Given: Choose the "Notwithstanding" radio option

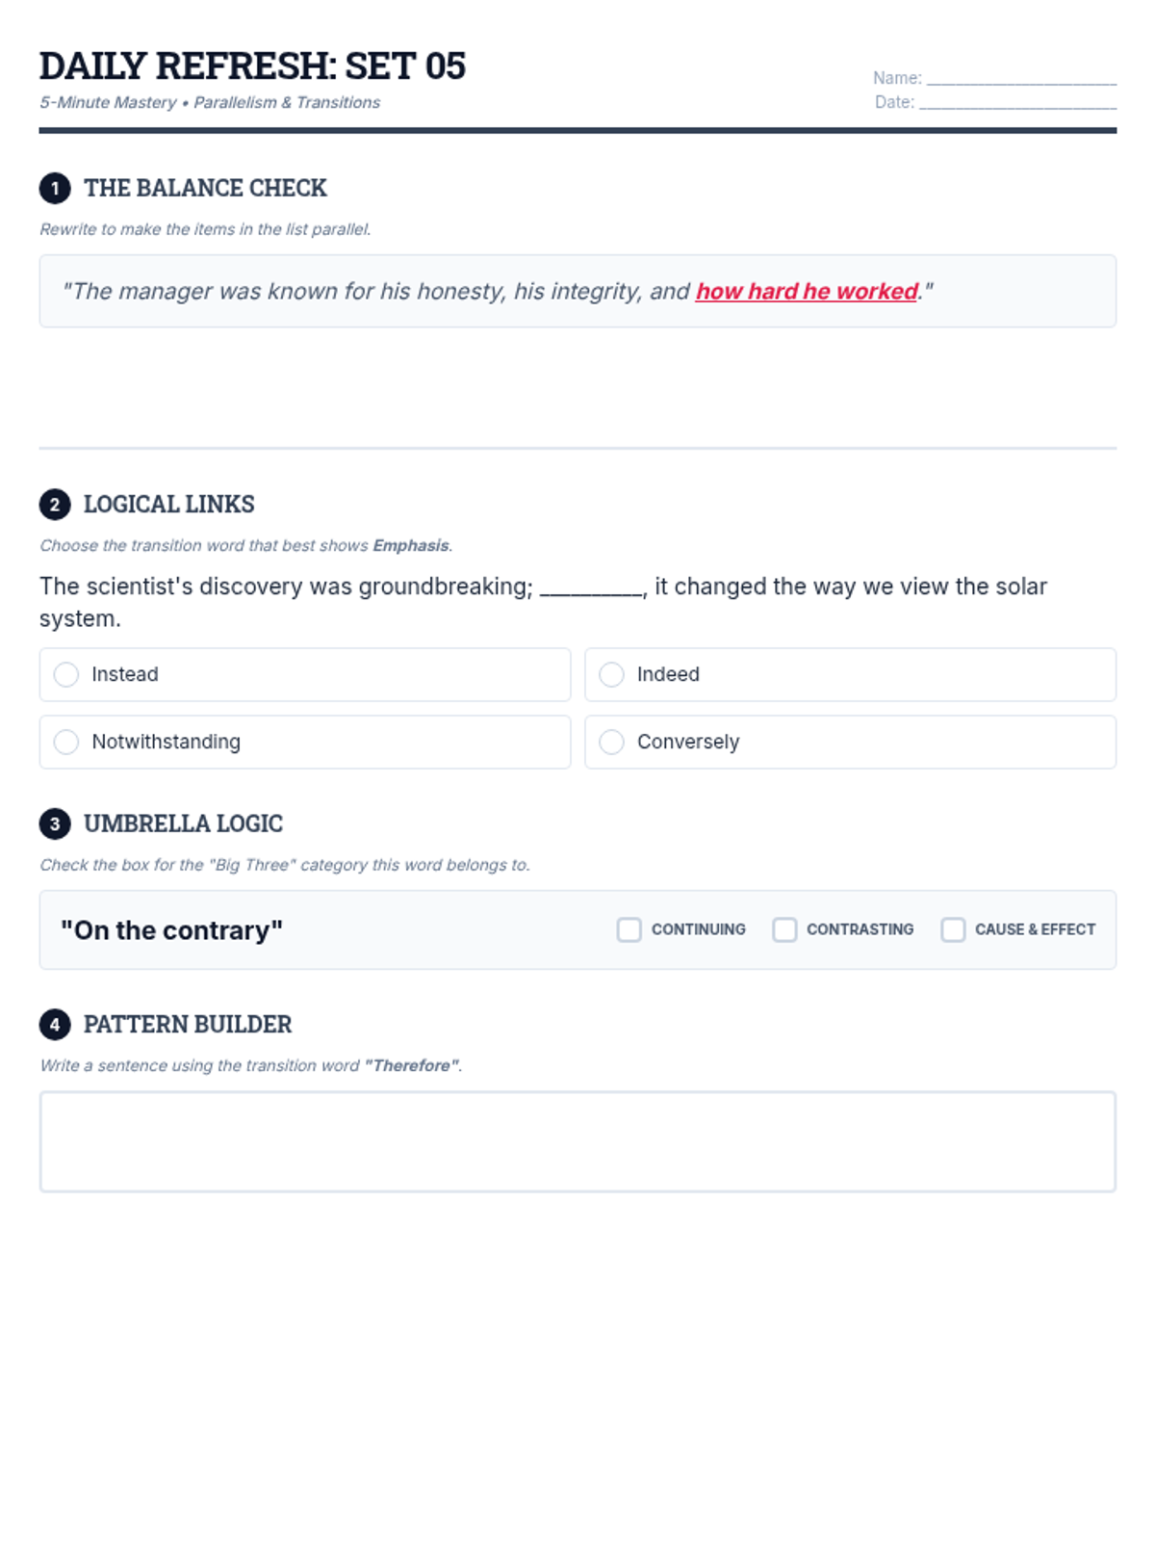Looking at the screenshot, I should (66, 742).
